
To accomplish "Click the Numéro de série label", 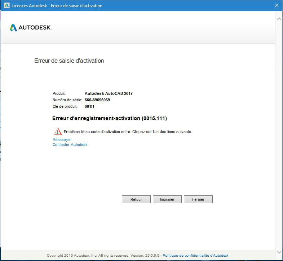I will click(x=67, y=100).
